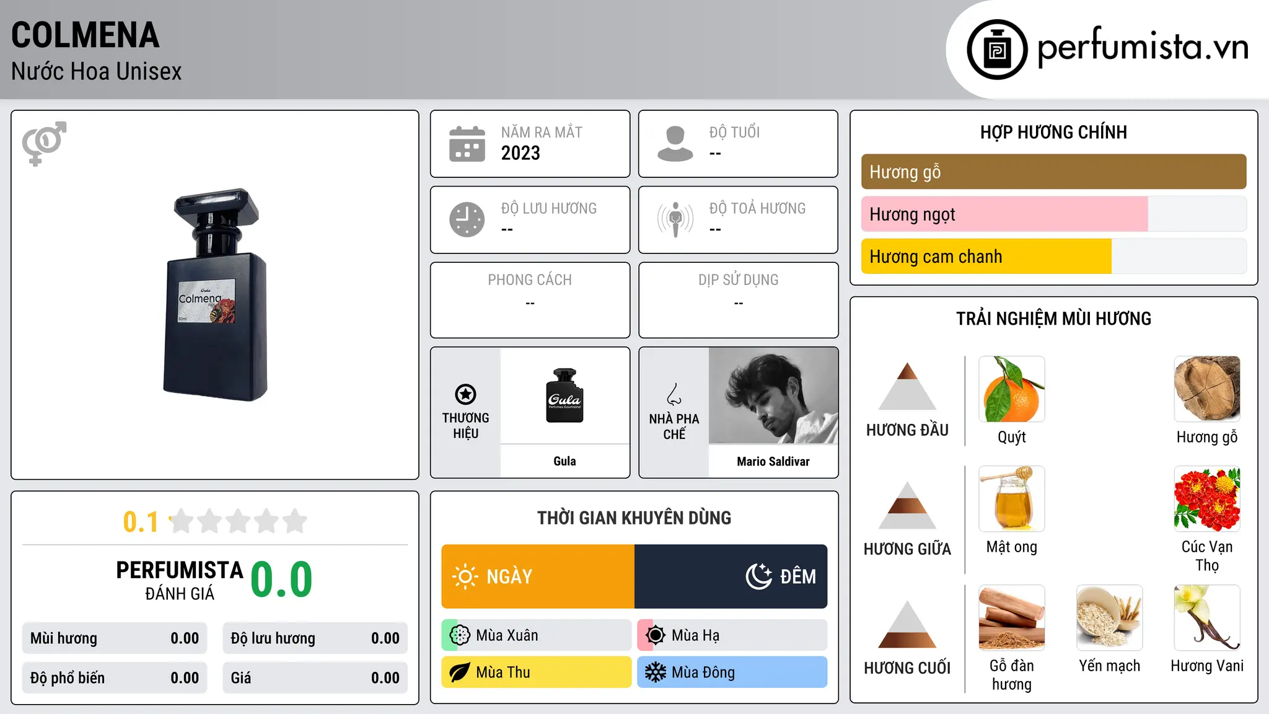Click the sun icon for Mùa Hạ
Viewport: 1269px width, 714px height.
(x=656, y=635)
